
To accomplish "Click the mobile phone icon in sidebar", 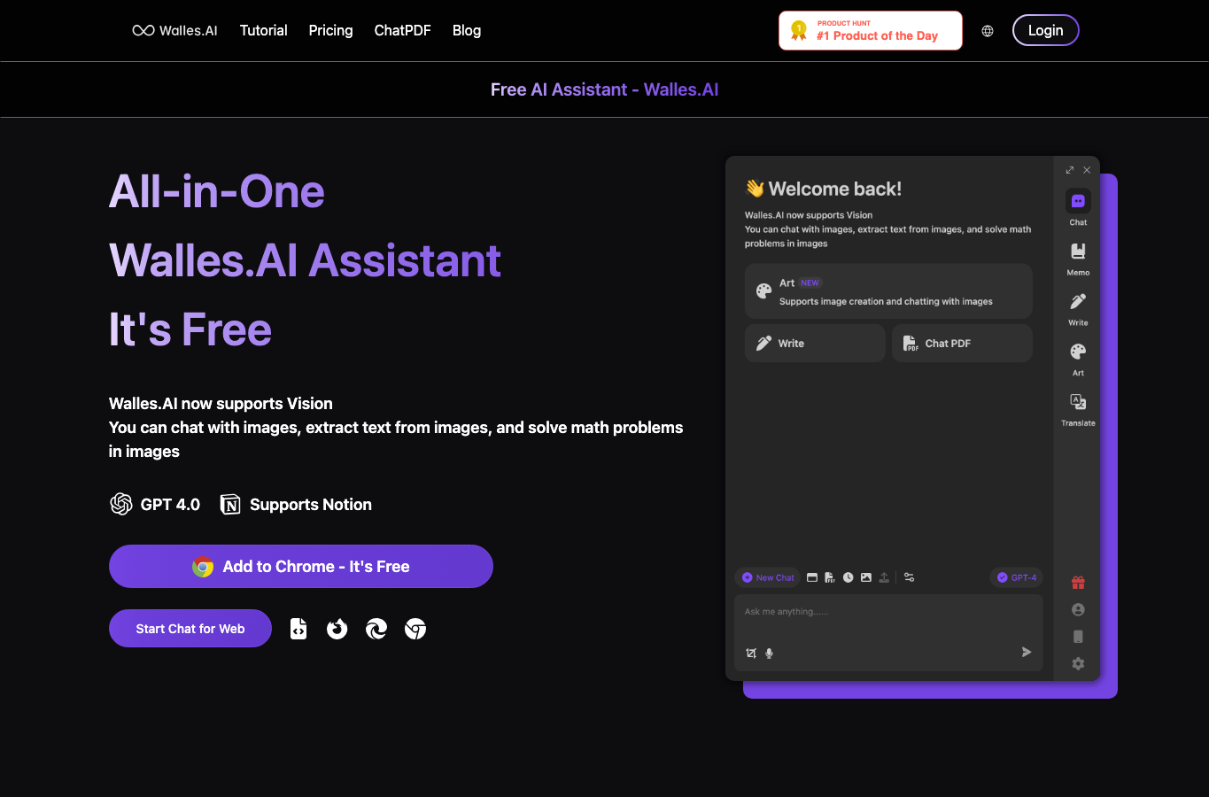I will tap(1078, 636).
